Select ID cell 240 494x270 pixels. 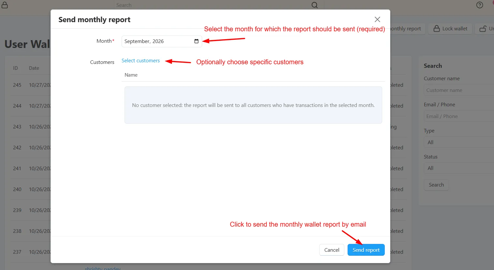point(17,189)
